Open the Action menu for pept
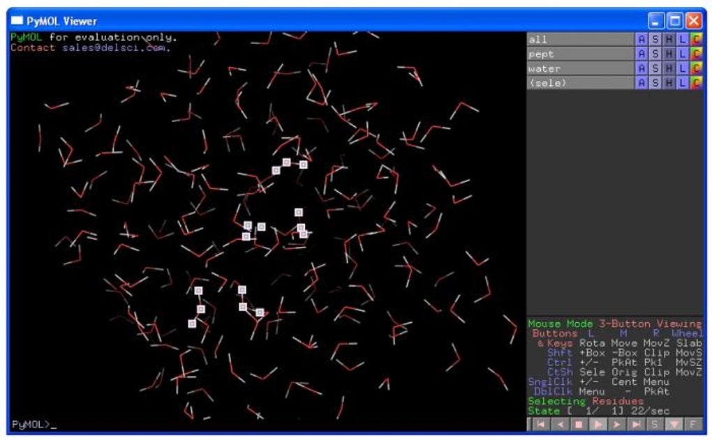The image size is (712, 440). click(641, 54)
